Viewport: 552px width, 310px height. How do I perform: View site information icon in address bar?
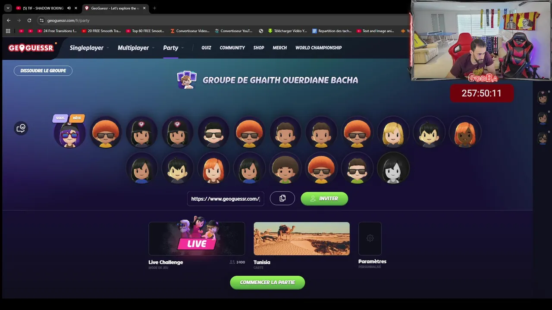41,20
